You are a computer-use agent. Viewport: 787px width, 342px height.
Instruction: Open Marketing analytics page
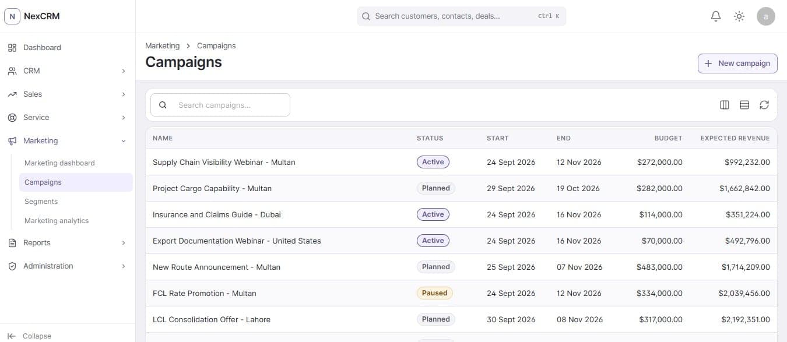[76, 221]
